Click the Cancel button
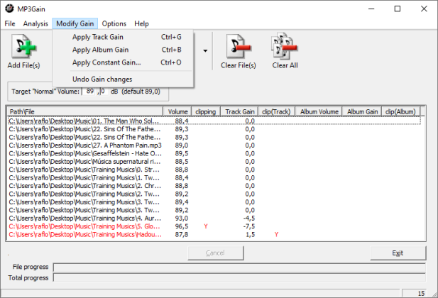 tap(215, 253)
